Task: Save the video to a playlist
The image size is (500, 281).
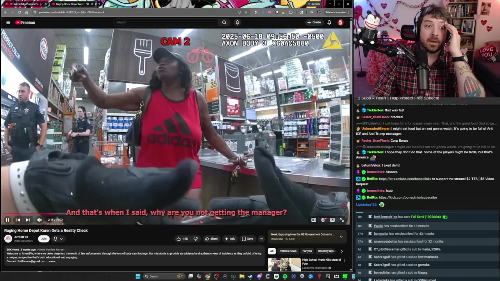Action: pyautogui.click(x=247, y=238)
